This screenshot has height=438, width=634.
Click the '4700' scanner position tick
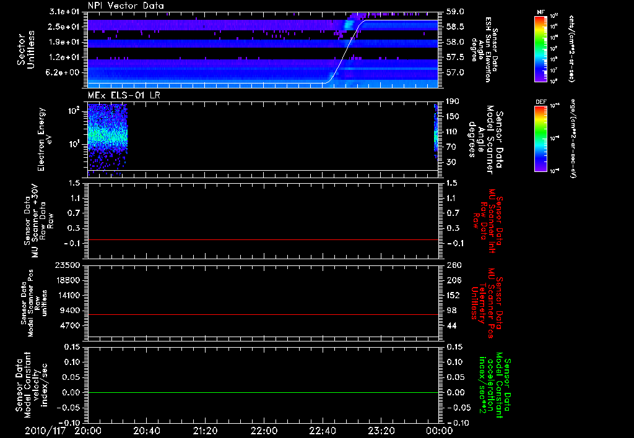tap(69, 325)
